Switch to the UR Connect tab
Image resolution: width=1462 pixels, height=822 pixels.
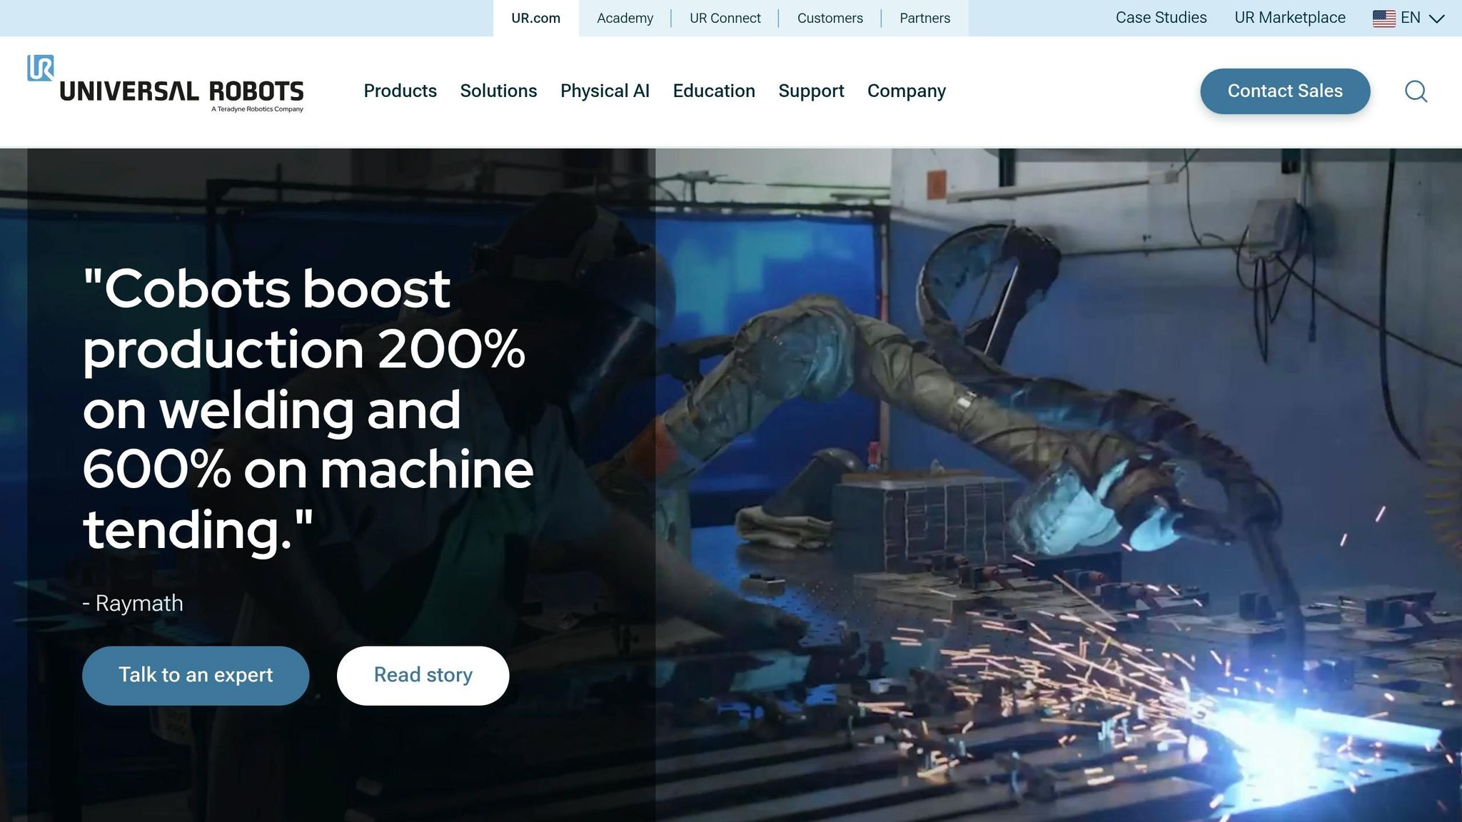point(725,18)
